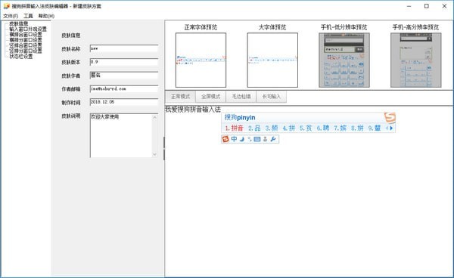This screenshot has width=454, height=278.
Task: Click the wrench settings icon on status bar
Action: [x=273, y=139]
